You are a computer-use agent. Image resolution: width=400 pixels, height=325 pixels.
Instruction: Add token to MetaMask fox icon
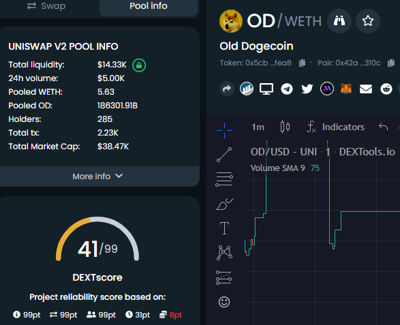point(346,89)
